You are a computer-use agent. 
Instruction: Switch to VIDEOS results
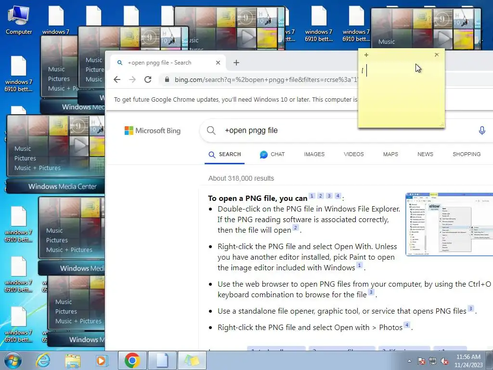point(354,155)
